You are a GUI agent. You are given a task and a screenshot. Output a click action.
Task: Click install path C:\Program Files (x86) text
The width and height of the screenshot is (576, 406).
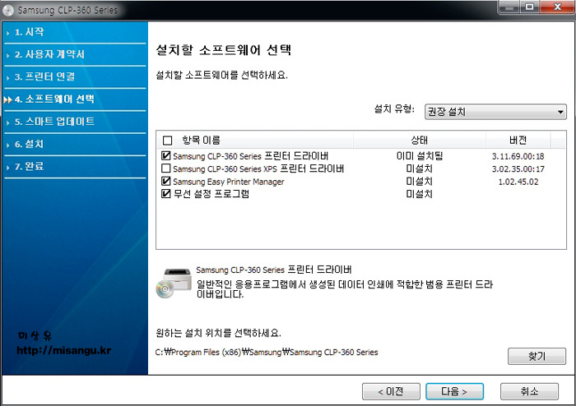coord(267,352)
